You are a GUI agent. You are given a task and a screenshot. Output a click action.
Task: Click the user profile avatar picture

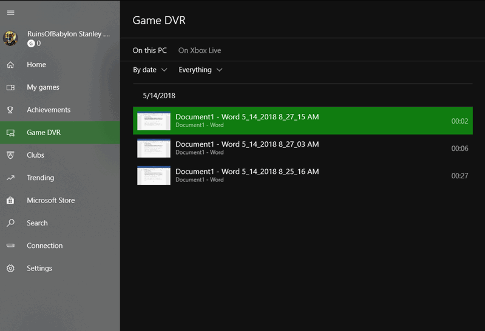tap(10, 38)
